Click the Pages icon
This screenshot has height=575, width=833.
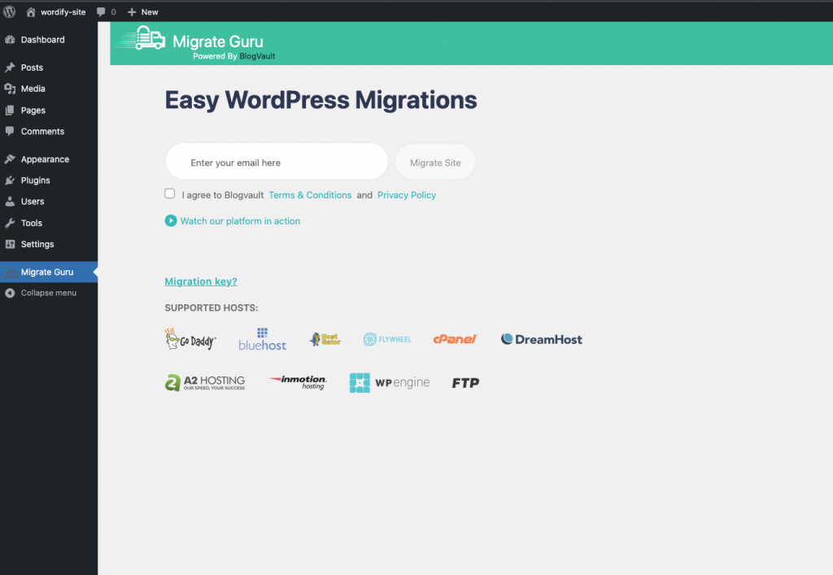click(x=10, y=111)
